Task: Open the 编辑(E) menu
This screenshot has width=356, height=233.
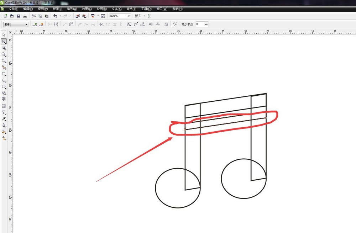Action: point(28,9)
